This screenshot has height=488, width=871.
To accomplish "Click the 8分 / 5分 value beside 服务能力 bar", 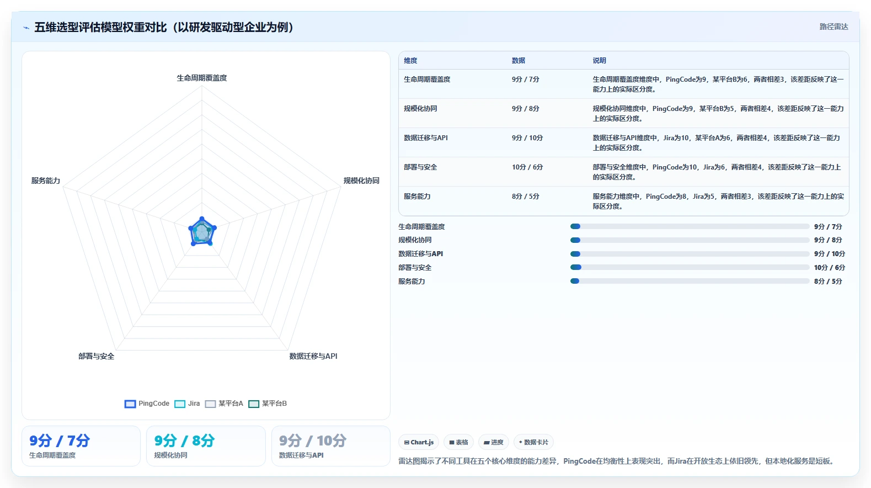I will click(828, 282).
